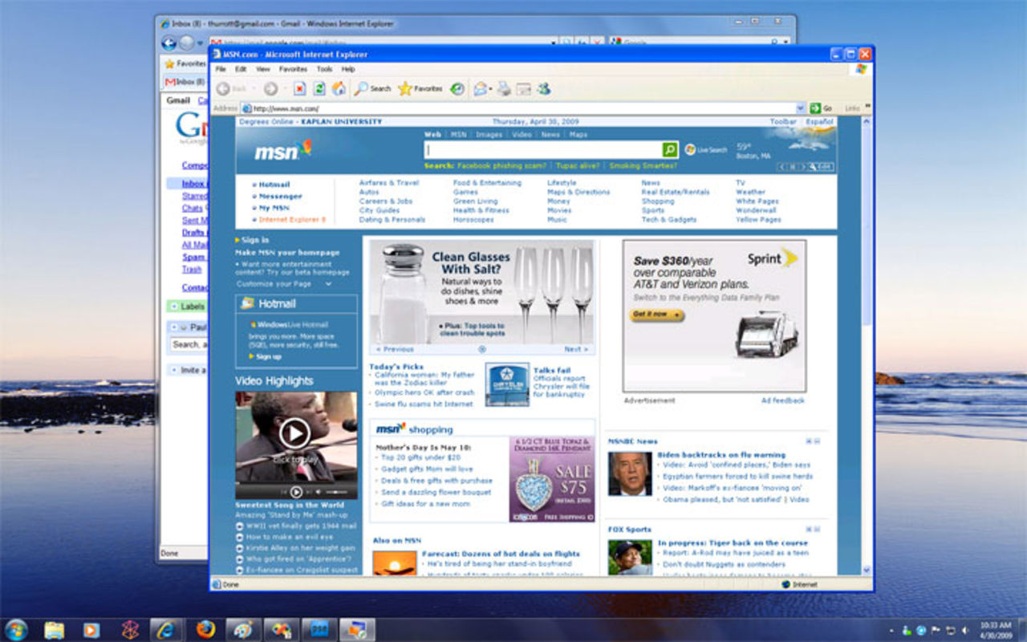
Task: Switch MSN search to Video tab
Action: coord(522,135)
